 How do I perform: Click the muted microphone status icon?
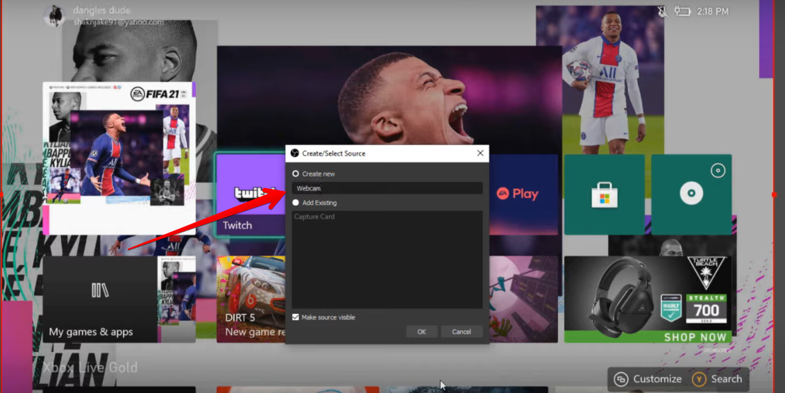(x=662, y=11)
